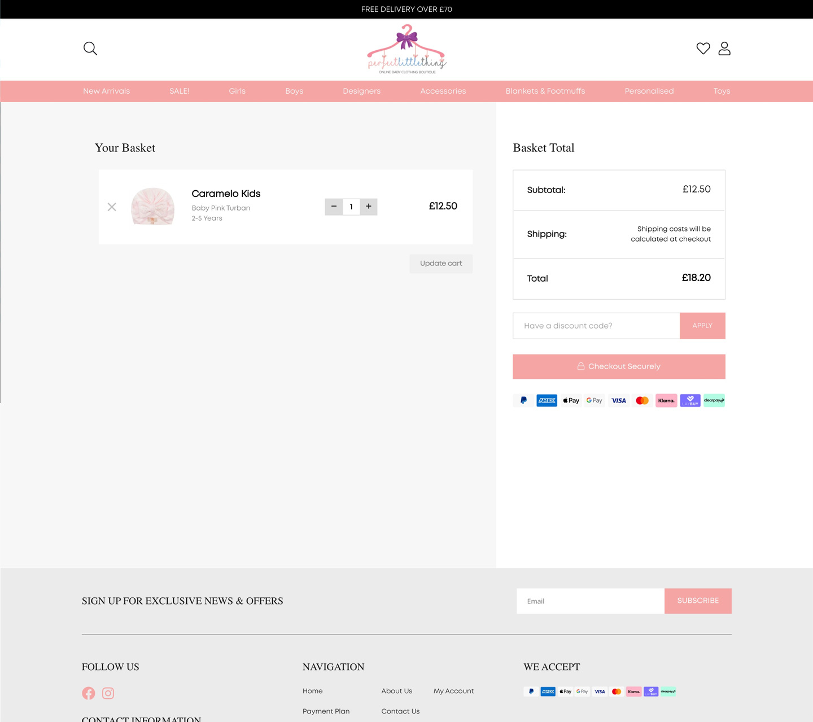Open the New Arrivals menu
This screenshot has width=813, height=722.
pos(106,91)
